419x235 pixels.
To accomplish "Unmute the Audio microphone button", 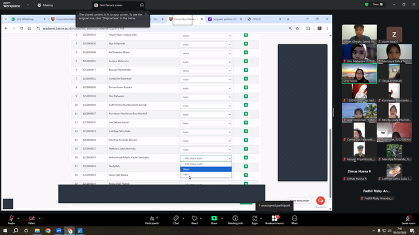I will click(x=11, y=220).
